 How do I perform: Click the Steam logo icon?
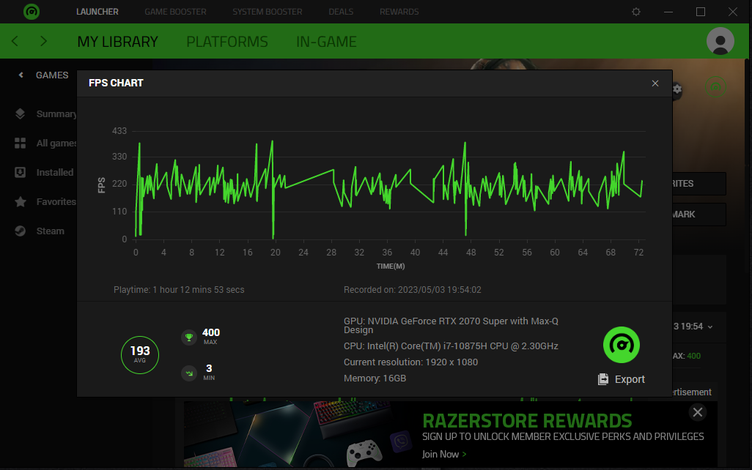20,231
